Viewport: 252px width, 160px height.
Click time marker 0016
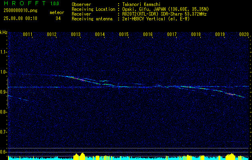point(148,34)
